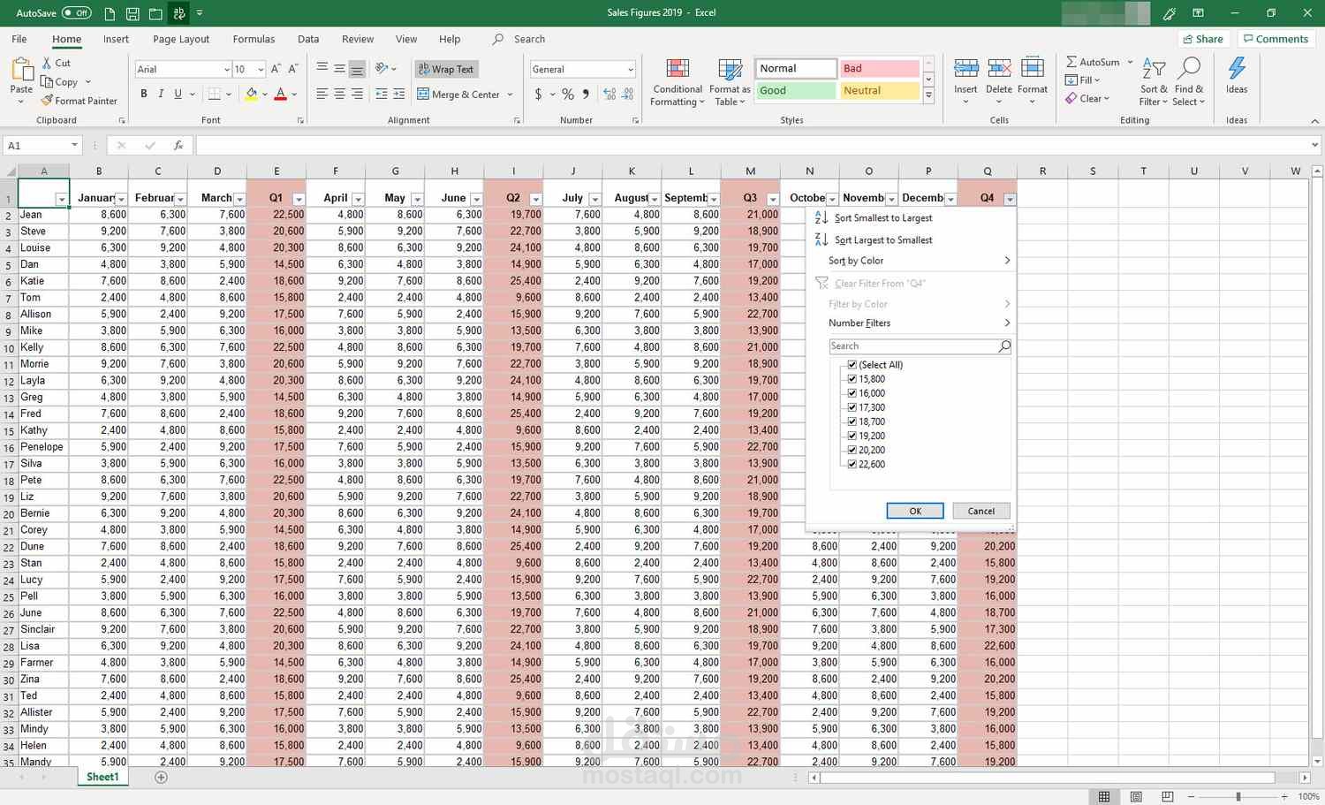Open the Name Box dropdown

tap(74, 145)
